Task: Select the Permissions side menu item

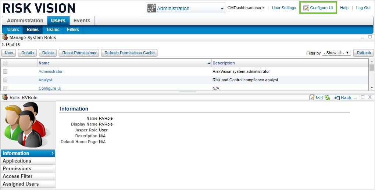Action: (28, 168)
